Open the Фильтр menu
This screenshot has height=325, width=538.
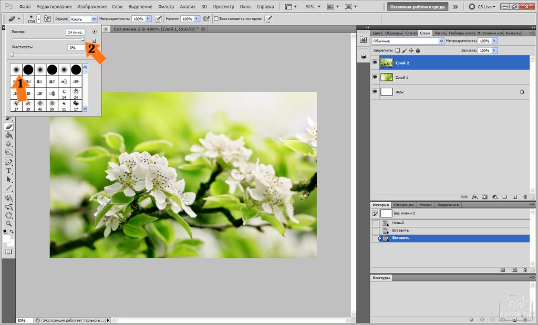coord(166,7)
